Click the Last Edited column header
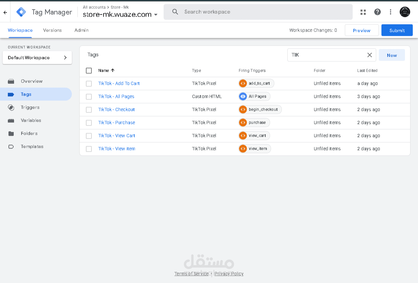418x283 pixels. tap(367, 71)
